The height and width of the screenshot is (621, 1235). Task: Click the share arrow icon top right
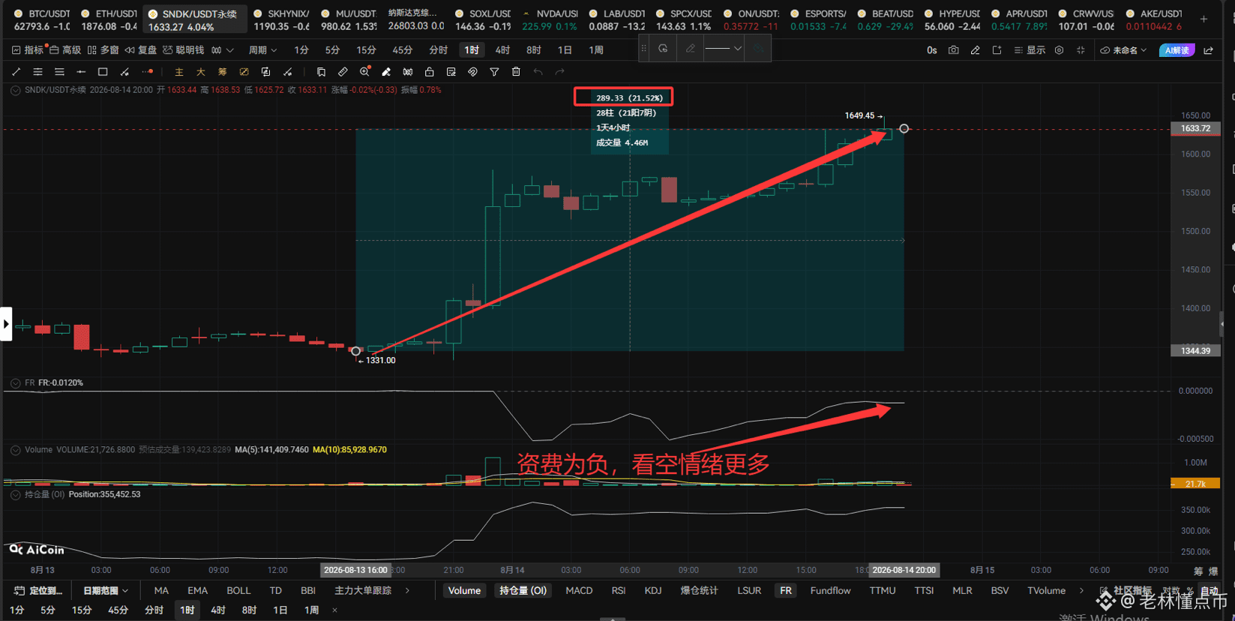coord(1209,50)
